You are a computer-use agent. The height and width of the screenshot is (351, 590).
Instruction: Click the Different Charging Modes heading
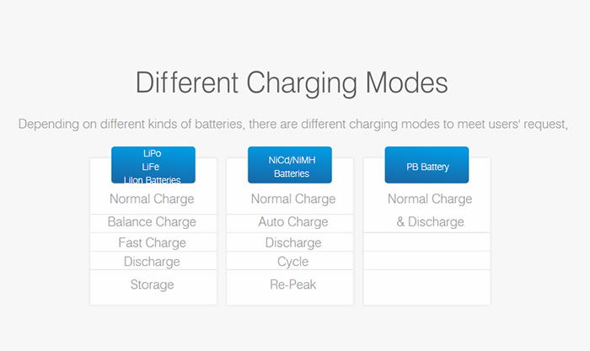[x=292, y=83]
